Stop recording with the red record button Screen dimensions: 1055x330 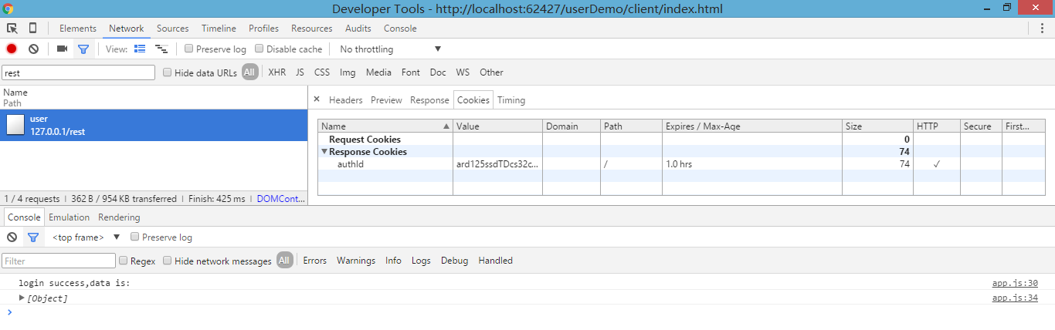pos(12,49)
